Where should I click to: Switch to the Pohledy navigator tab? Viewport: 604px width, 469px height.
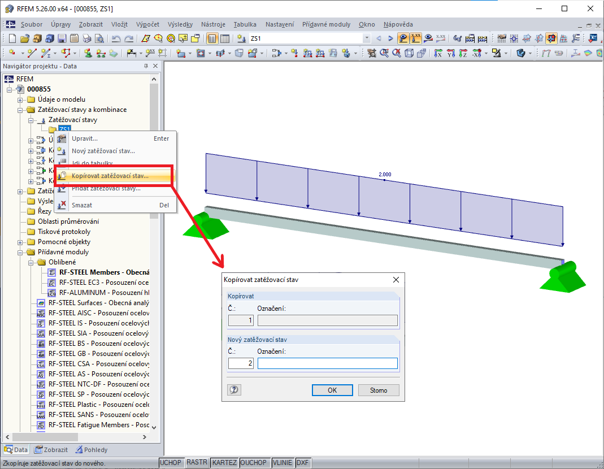[x=92, y=450]
